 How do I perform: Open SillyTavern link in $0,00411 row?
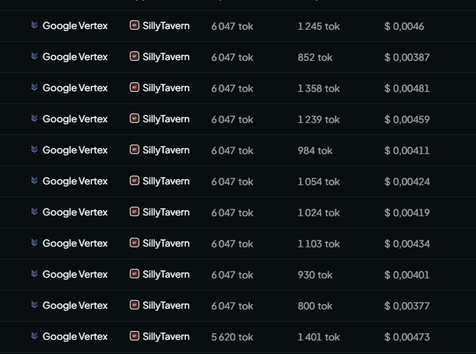pos(166,151)
